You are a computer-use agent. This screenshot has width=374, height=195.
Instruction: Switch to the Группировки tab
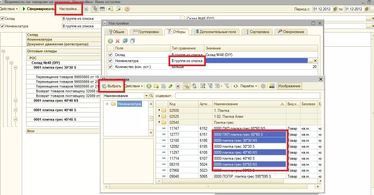click(146, 32)
